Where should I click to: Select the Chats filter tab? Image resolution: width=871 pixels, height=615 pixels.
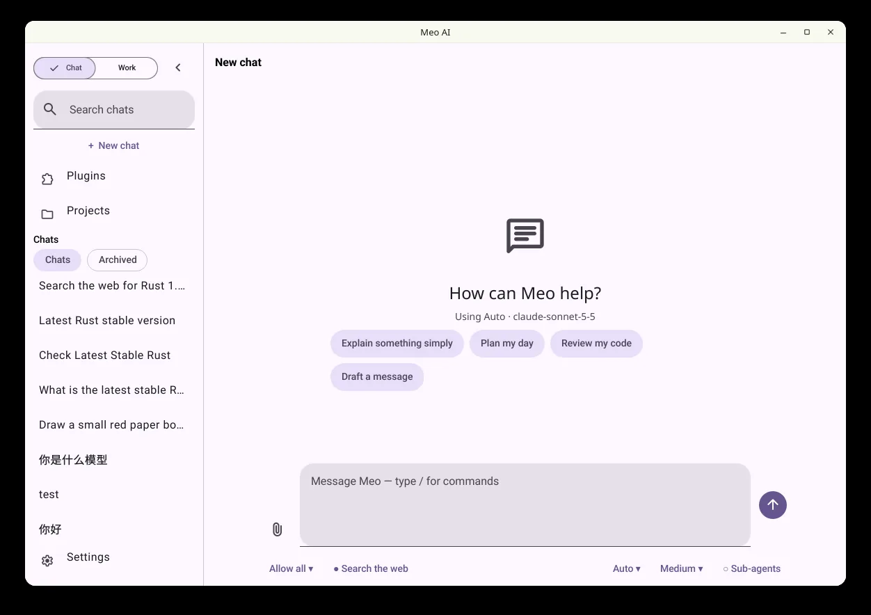(58, 259)
